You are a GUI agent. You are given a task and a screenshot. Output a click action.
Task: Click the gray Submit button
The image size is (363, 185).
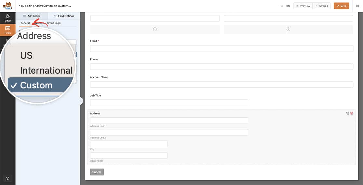97,172
